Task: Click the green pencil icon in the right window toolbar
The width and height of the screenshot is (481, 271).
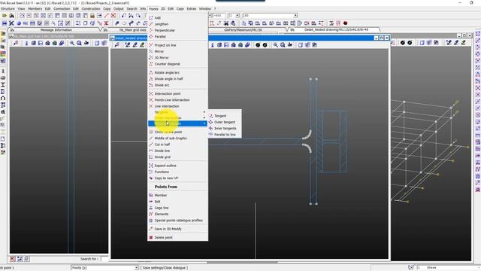Action: pyautogui.click(x=463, y=43)
